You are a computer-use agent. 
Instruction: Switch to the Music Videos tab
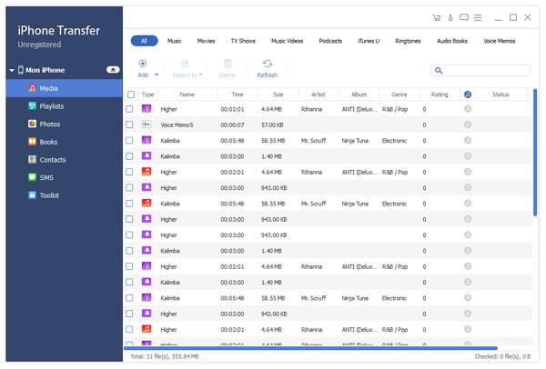pyautogui.click(x=288, y=41)
